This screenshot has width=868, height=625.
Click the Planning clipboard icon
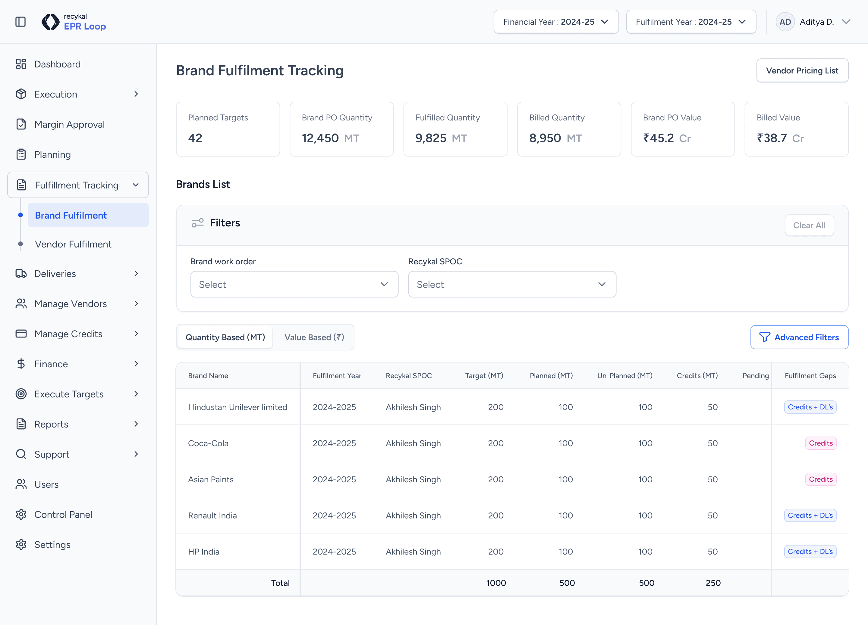[21, 154]
